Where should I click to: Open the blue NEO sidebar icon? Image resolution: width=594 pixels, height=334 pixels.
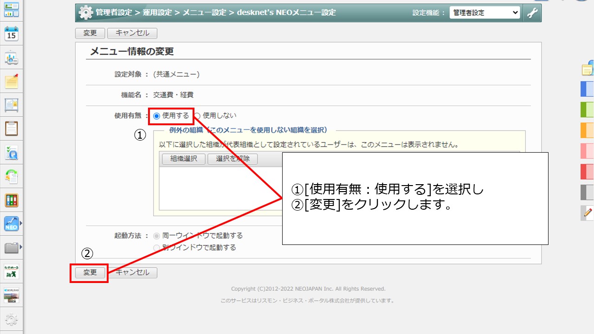click(x=11, y=224)
